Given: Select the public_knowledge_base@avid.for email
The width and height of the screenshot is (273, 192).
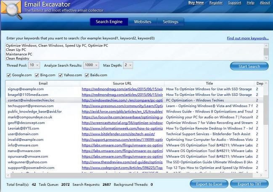Looking at the screenshot, I should [x=34, y=111].
